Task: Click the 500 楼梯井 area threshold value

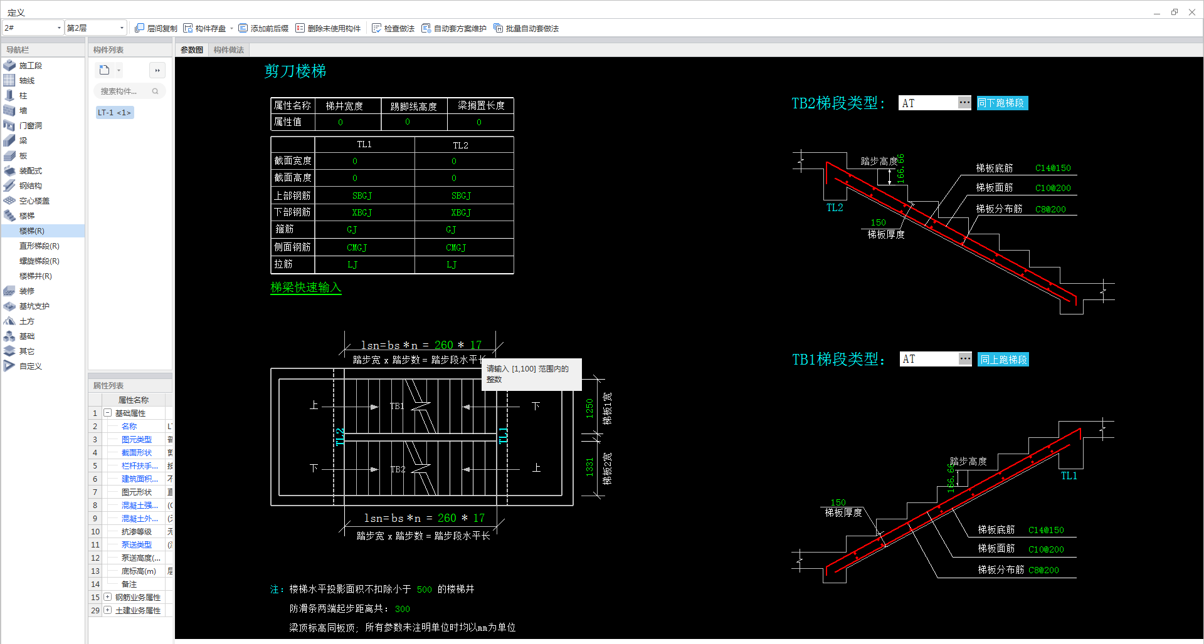Action: tap(424, 589)
